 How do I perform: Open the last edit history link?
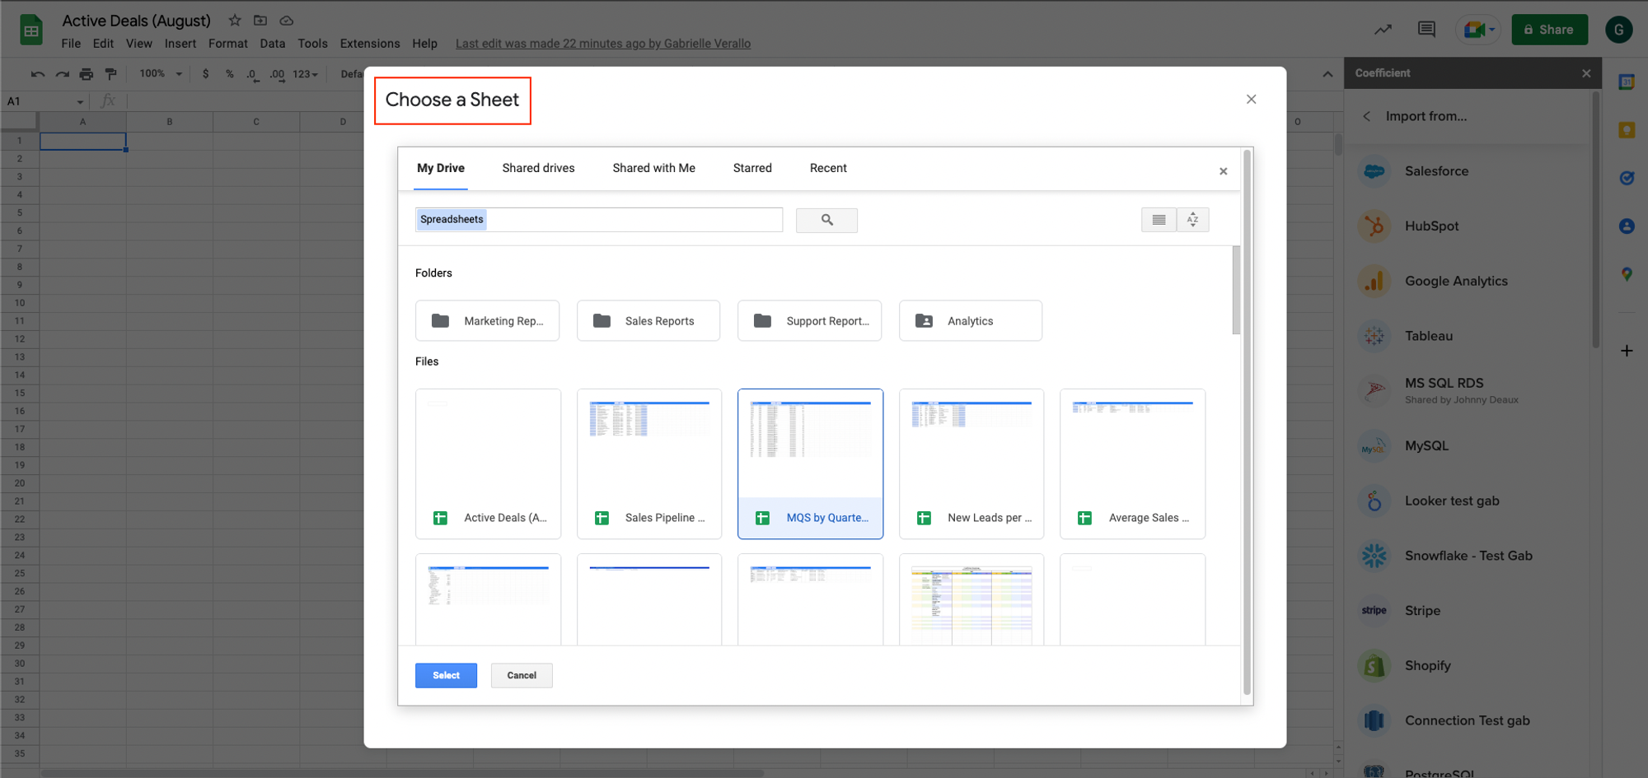tap(603, 44)
